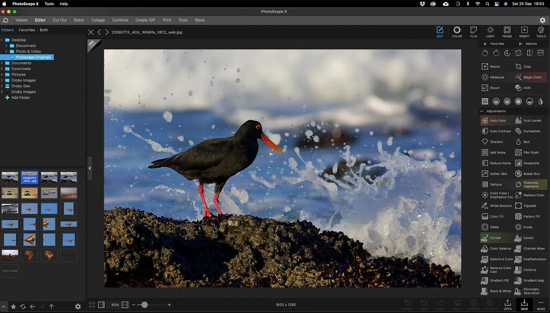The height and width of the screenshot is (313, 550).
Task: Toggle the selection grid overlay at bottom
Action: (92, 305)
